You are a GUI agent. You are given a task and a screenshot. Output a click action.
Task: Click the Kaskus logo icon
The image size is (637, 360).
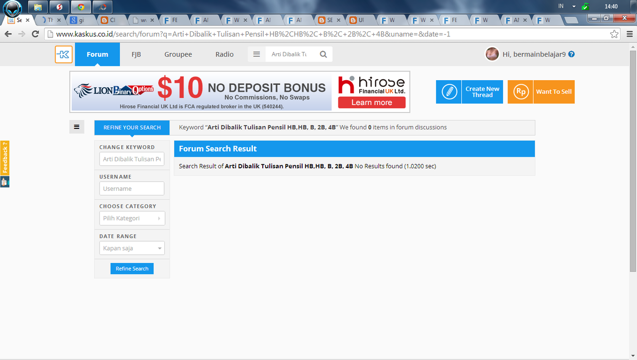point(64,54)
